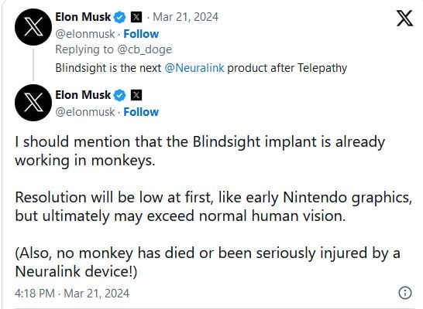Screen dimensions: 423x309
Task: Open the 4:18 PM · Mar 21, 2024 timestamp
Action: [x=72, y=293]
